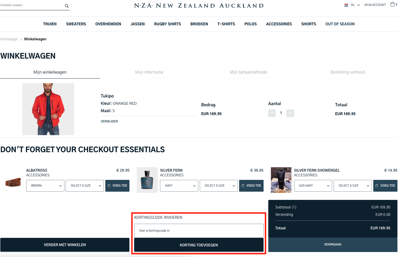Open the SWEATERS menu
Image resolution: width=398 pixels, height=257 pixels.
(x=76, y=24)
